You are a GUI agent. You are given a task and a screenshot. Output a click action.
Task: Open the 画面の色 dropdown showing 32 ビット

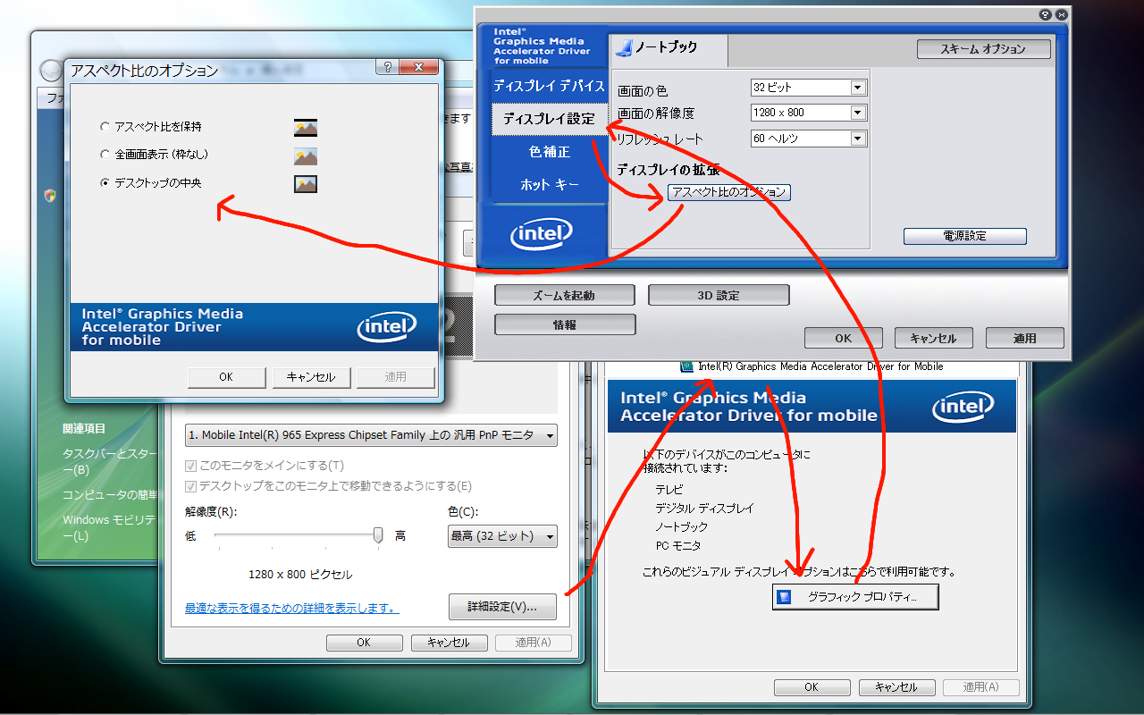coord(809,88)
